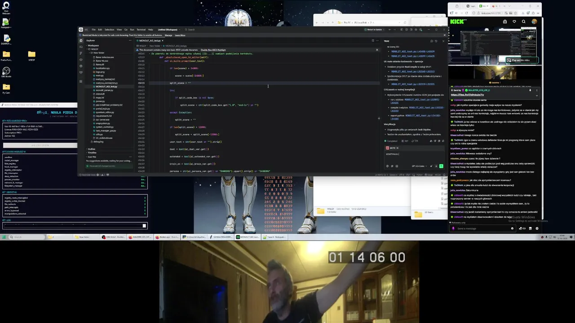Thumbs down the TRAE response

point(435,141)
